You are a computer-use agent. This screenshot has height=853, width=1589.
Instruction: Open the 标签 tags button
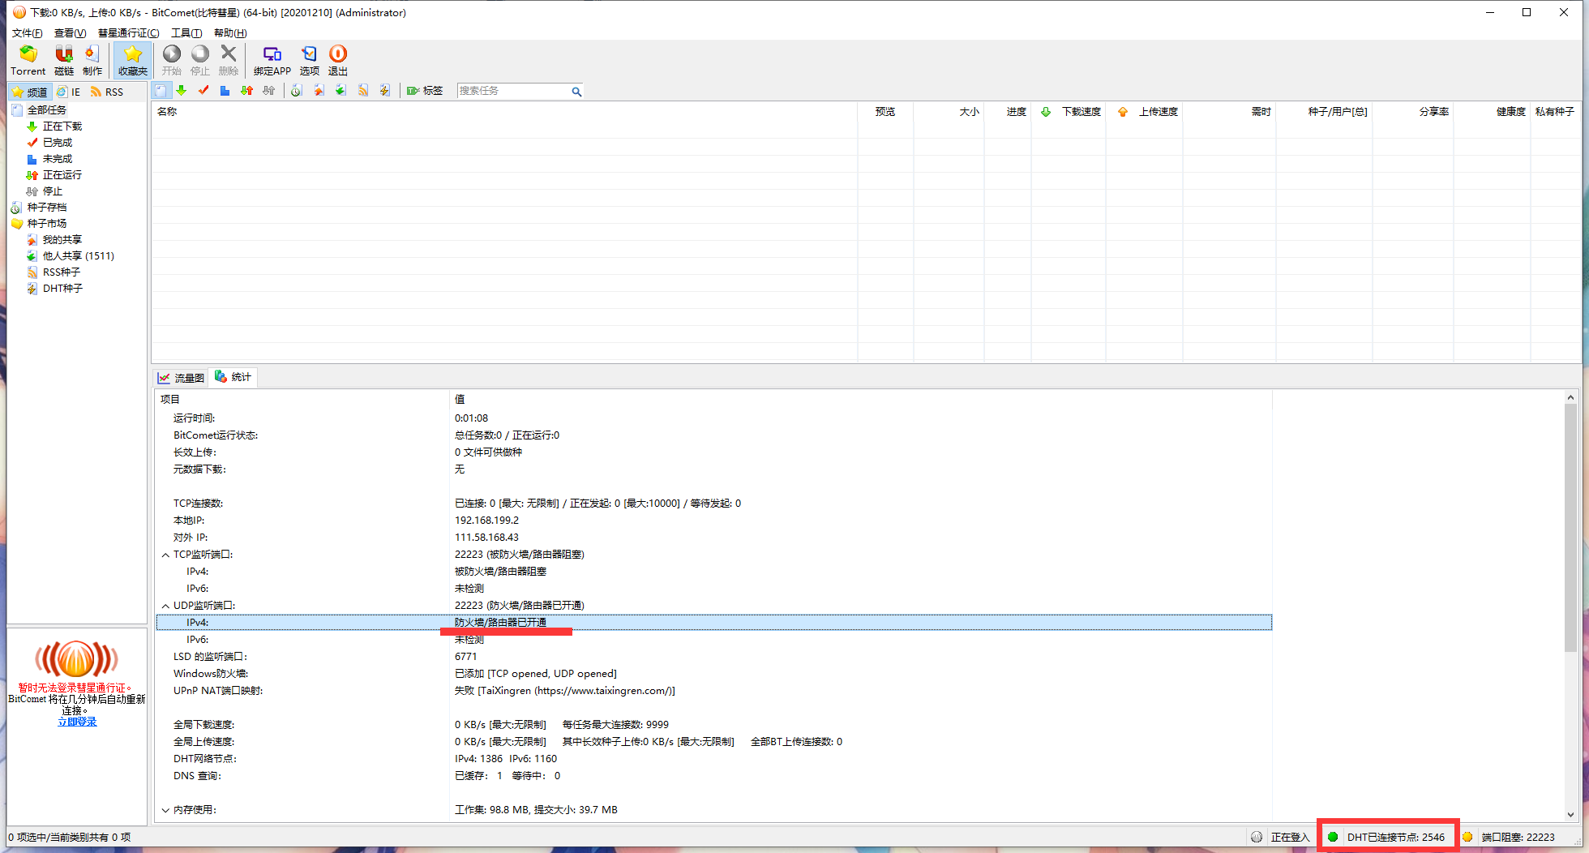click(x=425, y=91)
